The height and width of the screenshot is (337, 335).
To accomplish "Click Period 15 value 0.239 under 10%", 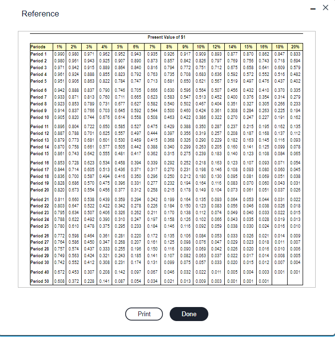I will pyautogui.click(x=201, y=154).
